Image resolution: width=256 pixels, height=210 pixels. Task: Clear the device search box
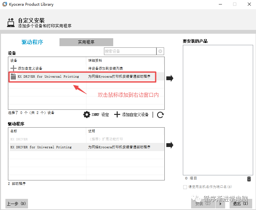click(160, 51)
